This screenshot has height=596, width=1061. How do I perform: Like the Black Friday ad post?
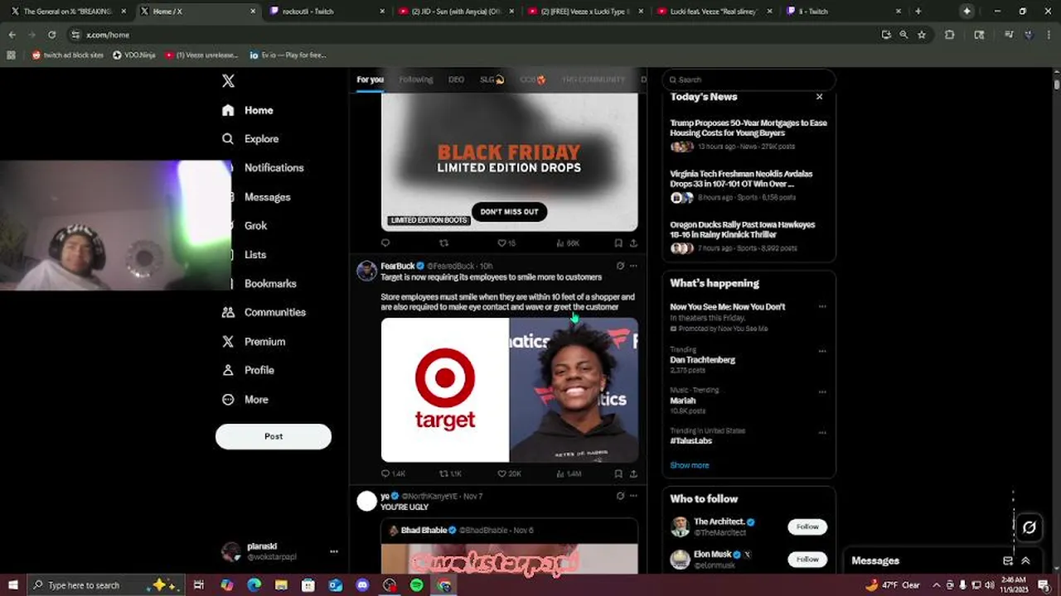click(x=506, y=243)
